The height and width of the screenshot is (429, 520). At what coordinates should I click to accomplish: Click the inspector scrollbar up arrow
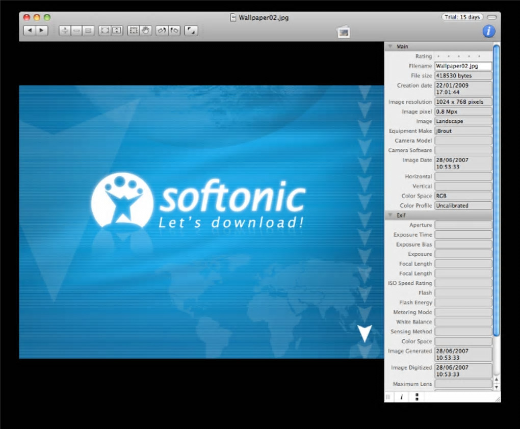(x=497, y=379)
